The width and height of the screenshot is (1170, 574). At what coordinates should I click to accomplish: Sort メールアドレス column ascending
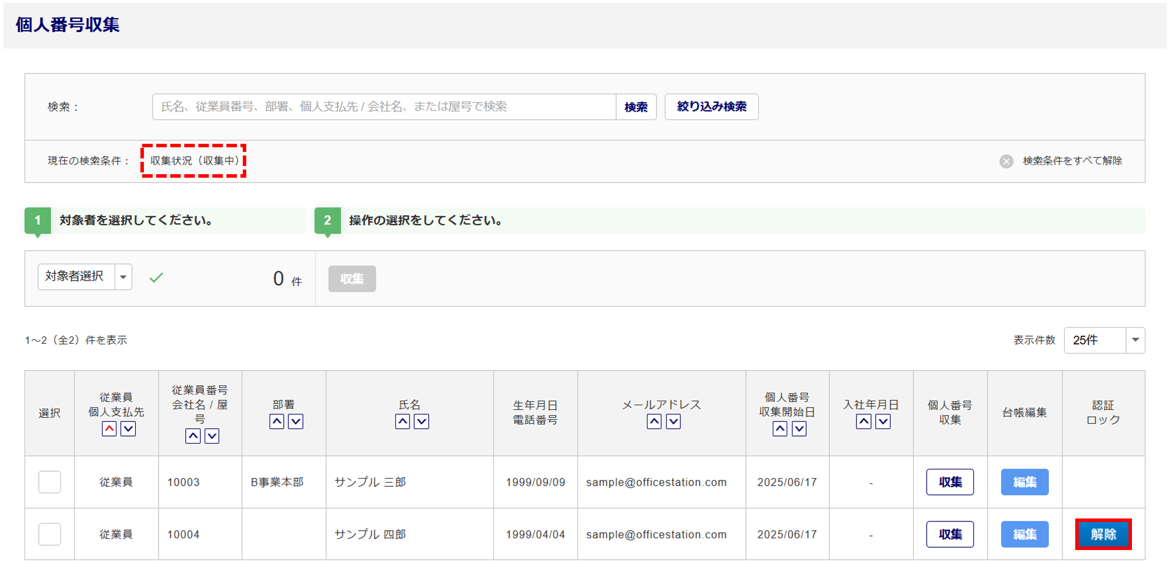[655, 421]
